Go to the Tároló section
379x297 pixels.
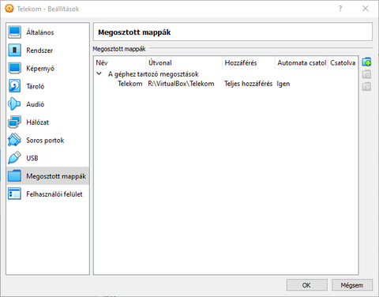click(x=47, y=86)
